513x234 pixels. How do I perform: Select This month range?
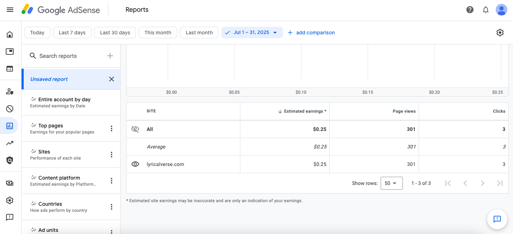coord(158,33)
